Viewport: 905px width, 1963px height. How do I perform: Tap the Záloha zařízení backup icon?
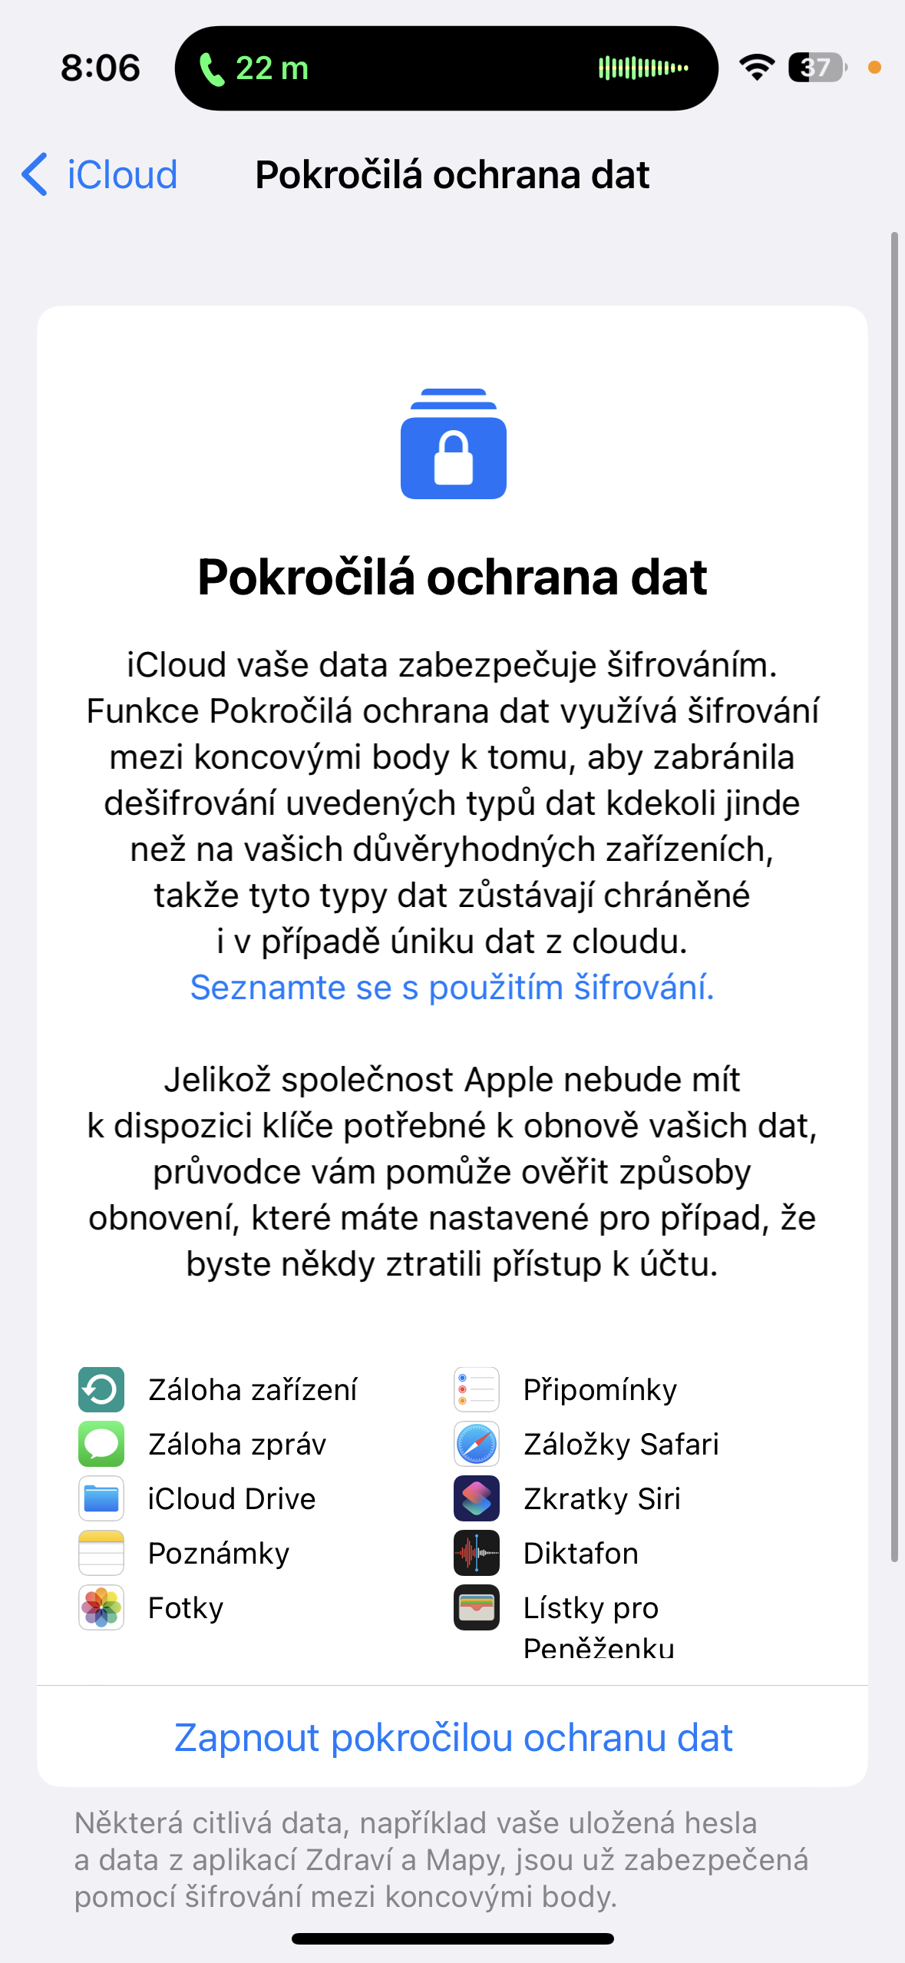click(101, 1389)
